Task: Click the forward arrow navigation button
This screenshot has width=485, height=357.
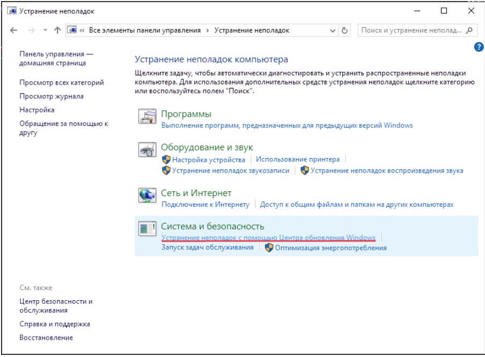Action: pyautogui.click(x=31, y=31)
